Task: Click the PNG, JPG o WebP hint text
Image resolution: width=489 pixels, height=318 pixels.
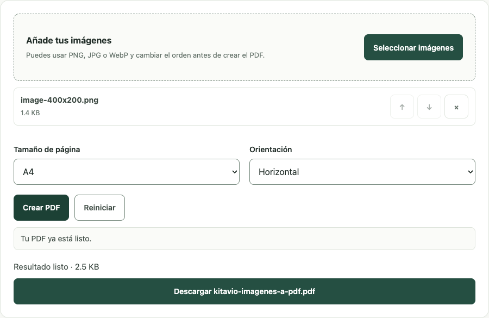Action: click(x=145, y=55)
